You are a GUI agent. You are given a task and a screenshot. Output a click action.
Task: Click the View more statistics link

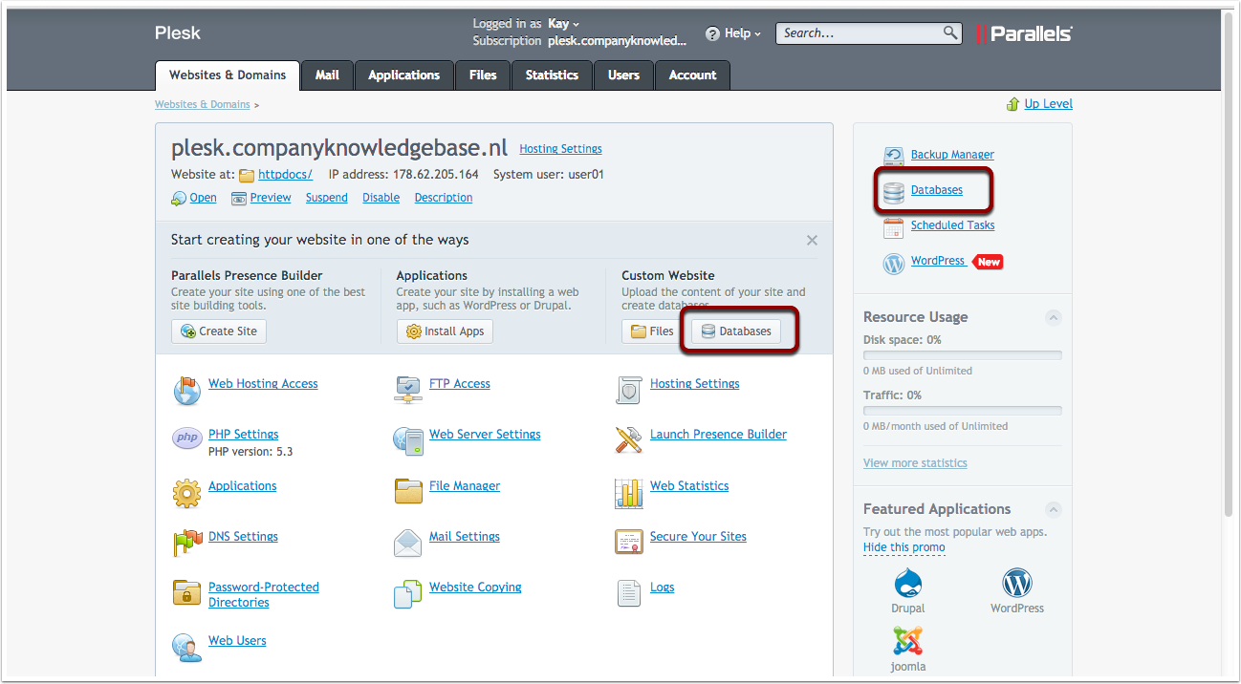point(915,463)
